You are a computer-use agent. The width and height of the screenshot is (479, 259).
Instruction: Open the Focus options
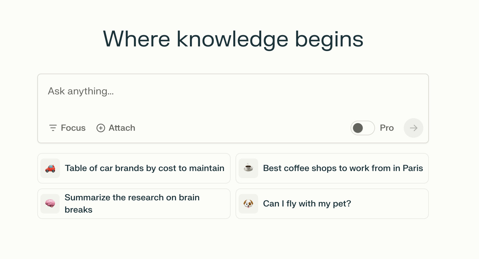coord(73,128)
